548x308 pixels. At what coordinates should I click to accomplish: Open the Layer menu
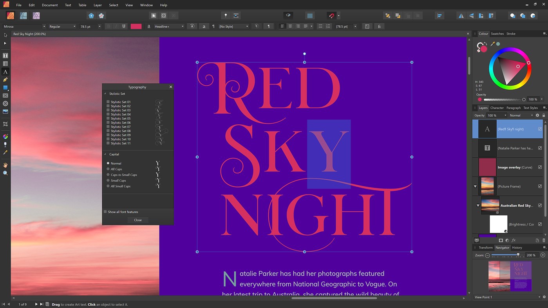pos(98,5)
